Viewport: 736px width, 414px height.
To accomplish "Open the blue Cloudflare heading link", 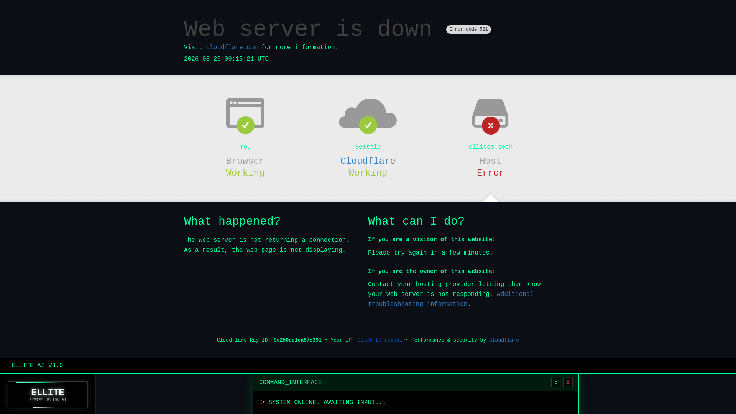I will coord(368,161).
